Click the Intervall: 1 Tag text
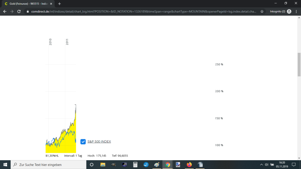301x169 pixels. coord(73,156)
